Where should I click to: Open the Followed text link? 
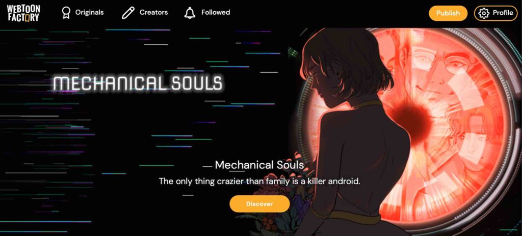point(216,12)
